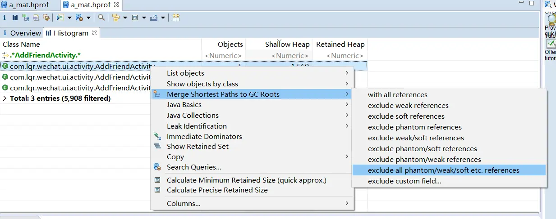The width and height of the screenshot is (556, 219).
Task: Open the Group result by dropdown arrow
Action: [125, 18]
